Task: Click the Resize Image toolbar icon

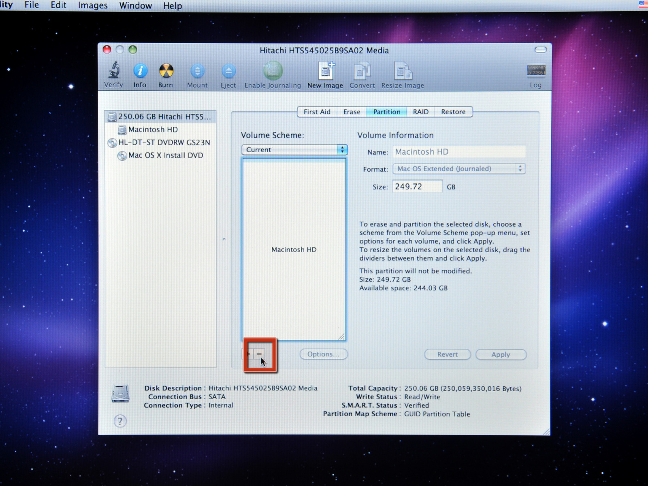Action: click(403, 71)
